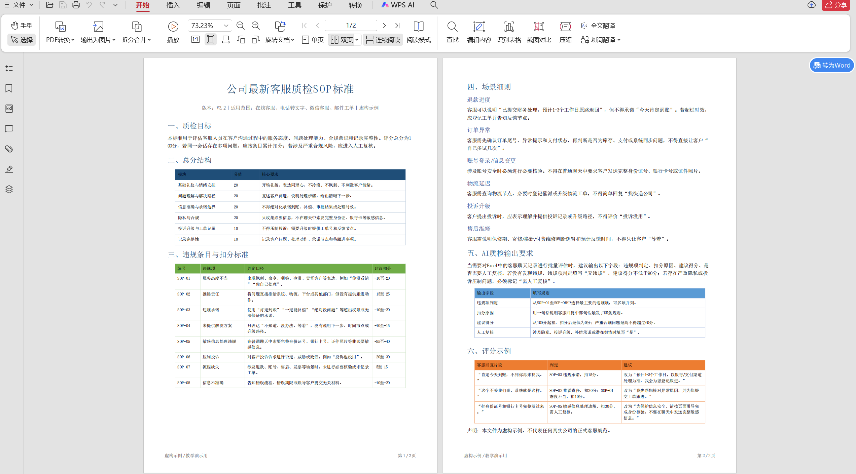The width and height of the screenshot is (856, 474).
Task: Open the bookmark panel in sidebar
Action: (9, 88)
